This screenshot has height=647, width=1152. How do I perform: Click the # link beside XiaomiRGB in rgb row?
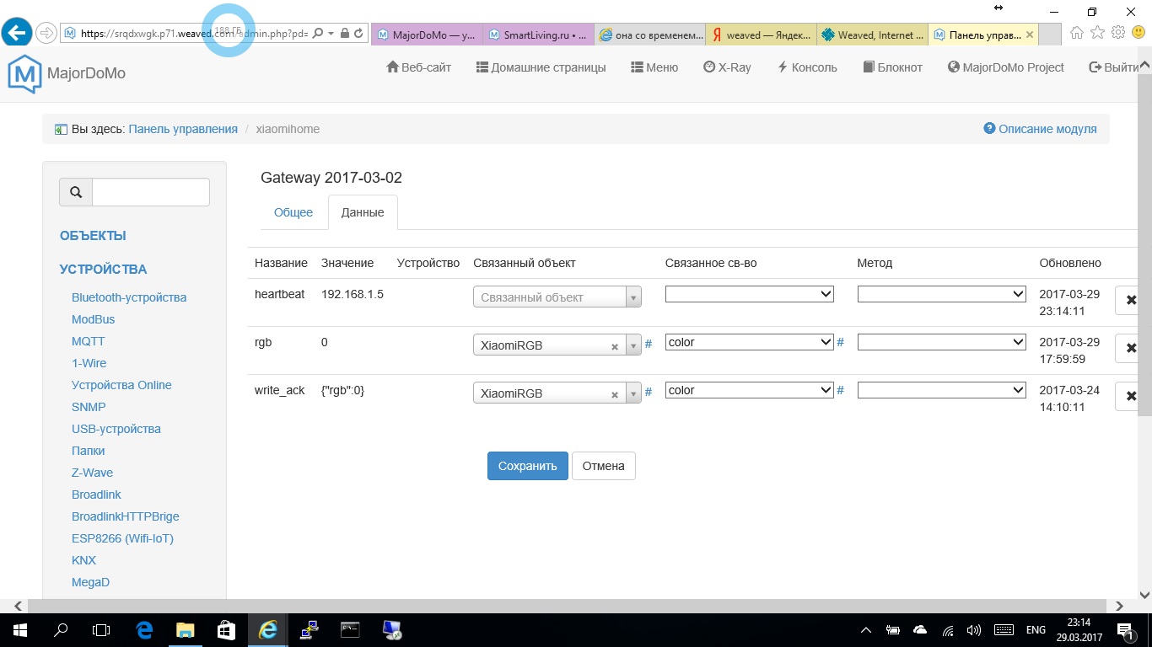pos(649,344)
